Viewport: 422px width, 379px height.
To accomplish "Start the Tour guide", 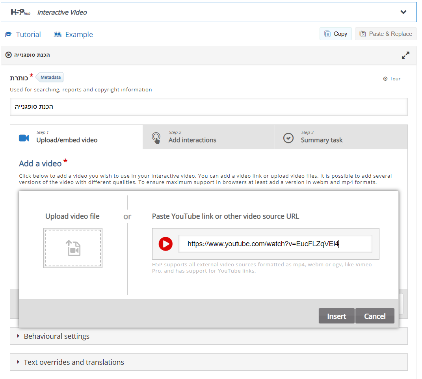I will pos(392,79).
